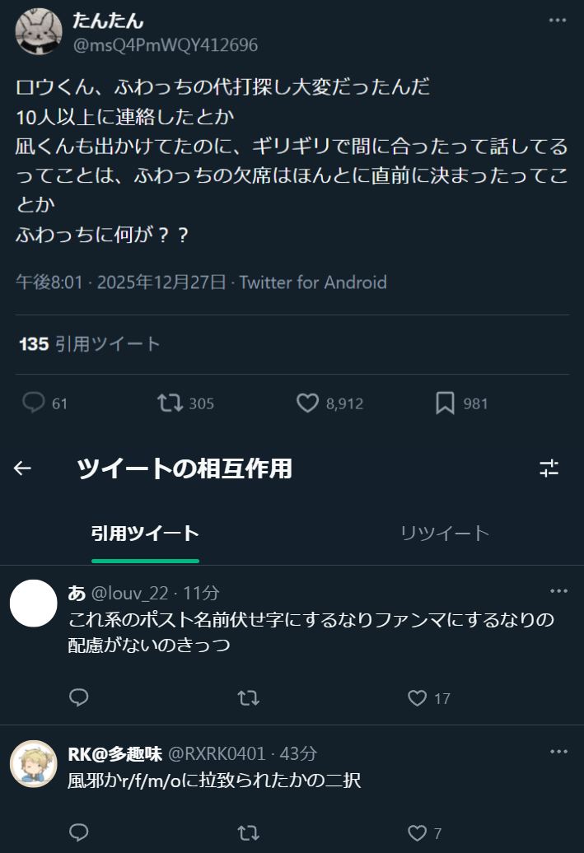584x853 pixels.
Task: Like RK@多趣味's quote tweet
Action: 418,833
